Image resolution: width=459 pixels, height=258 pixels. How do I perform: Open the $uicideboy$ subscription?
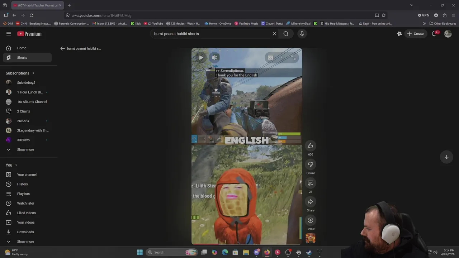pos(27,83)
